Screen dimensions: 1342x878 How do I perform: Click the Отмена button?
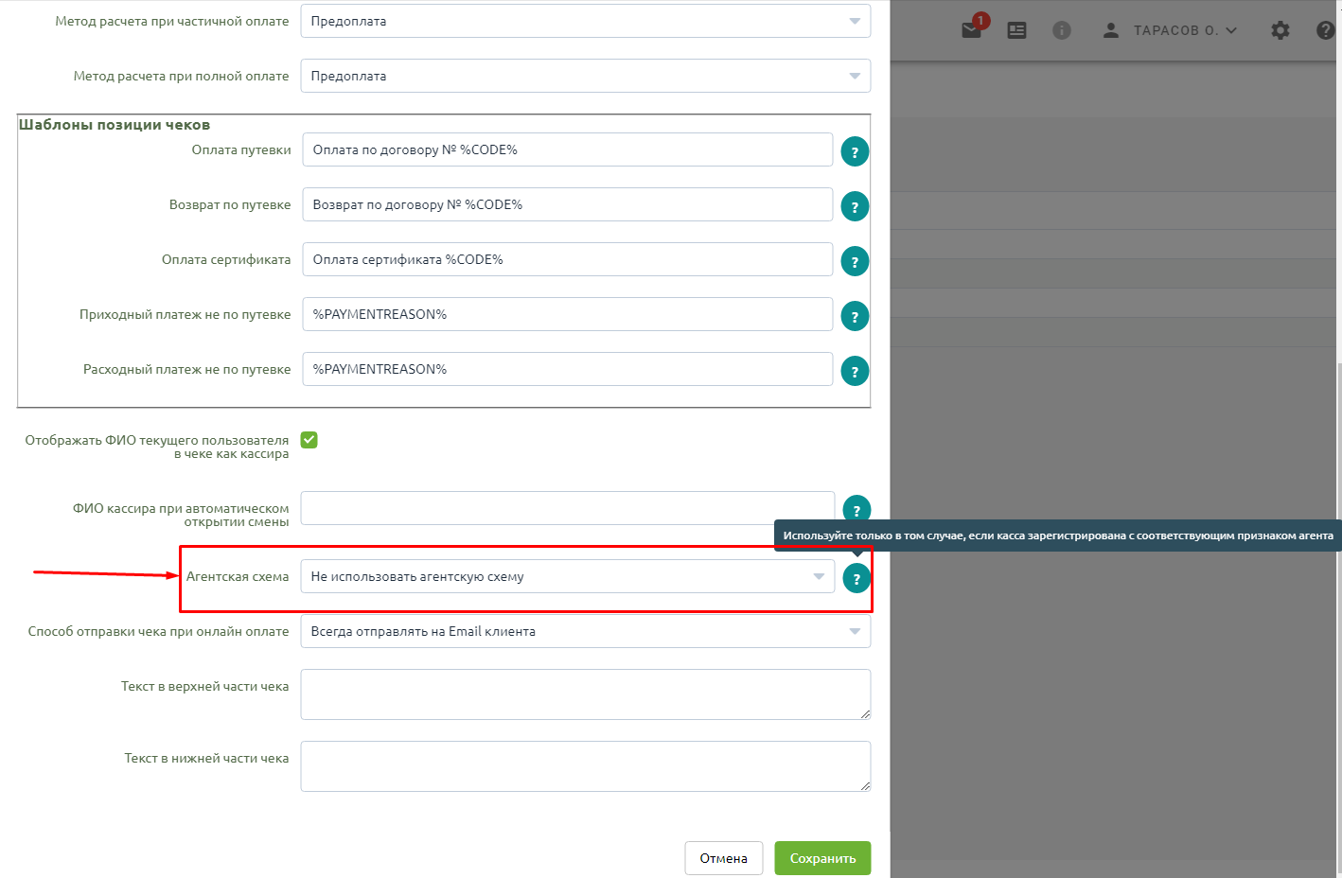pyautogui.click(x=724, y=858)
